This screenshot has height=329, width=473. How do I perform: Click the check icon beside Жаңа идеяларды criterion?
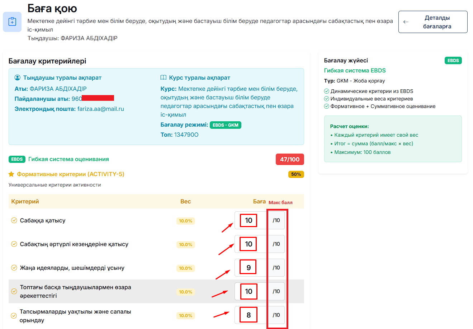[14, 268]
